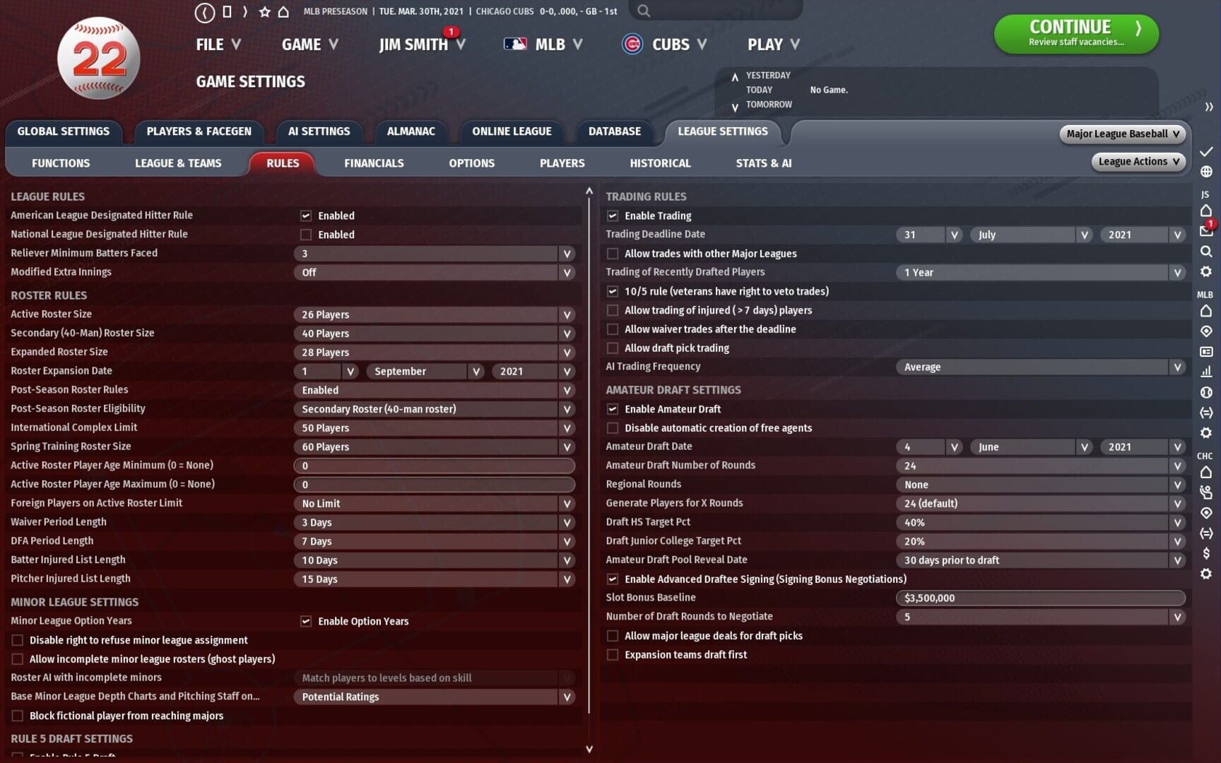Expand sidebar with double chevron icon
The image size is (1221, 763).
point(1209,107)
